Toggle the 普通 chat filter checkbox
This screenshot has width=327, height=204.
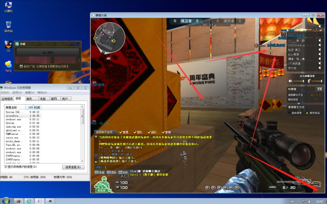tap(121, 132)
